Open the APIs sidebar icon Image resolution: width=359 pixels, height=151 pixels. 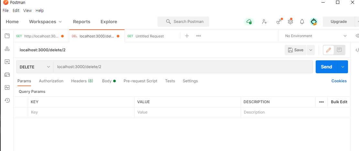tap(7, 49)
